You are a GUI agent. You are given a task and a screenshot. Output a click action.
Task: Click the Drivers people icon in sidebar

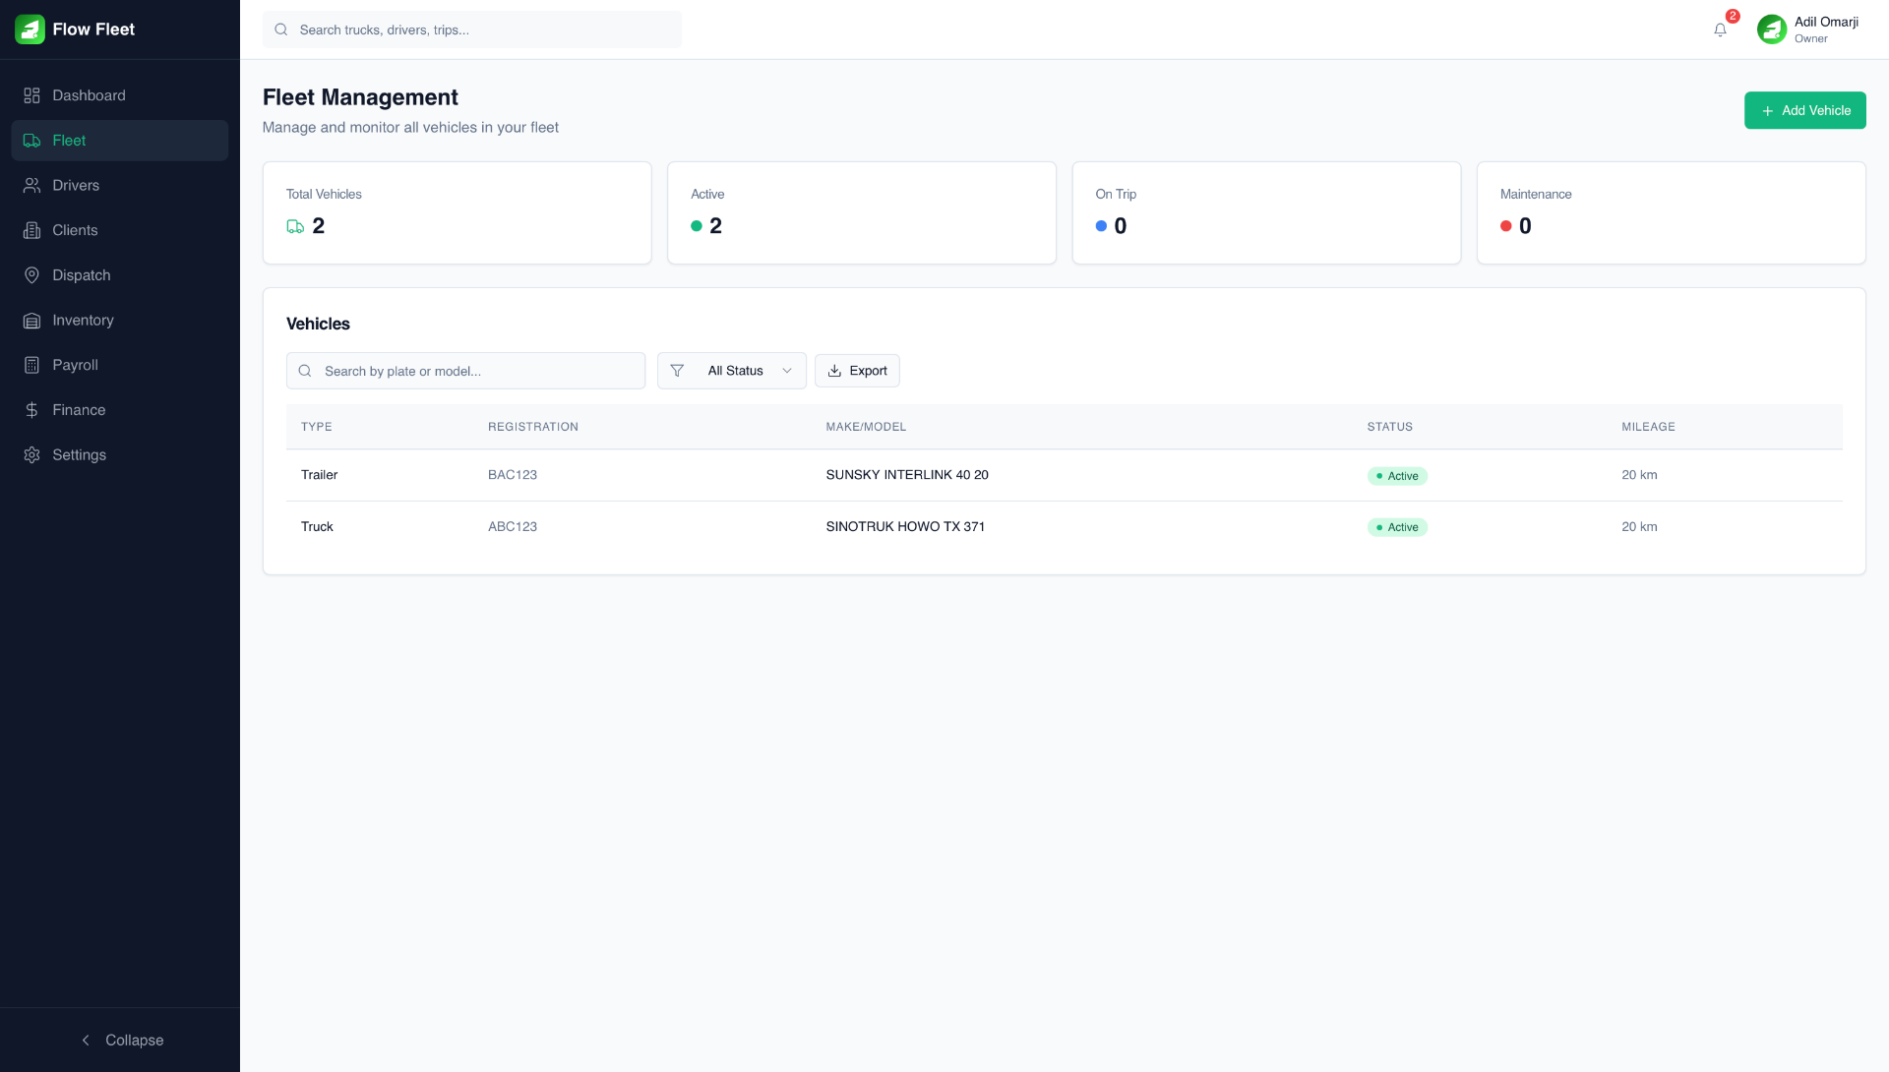click(31, 186)
